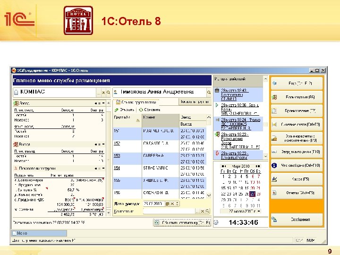Screen dimensions: 340x255
Task: Click the clock icon beside 14:33:46
Action: tap(216, 222)
